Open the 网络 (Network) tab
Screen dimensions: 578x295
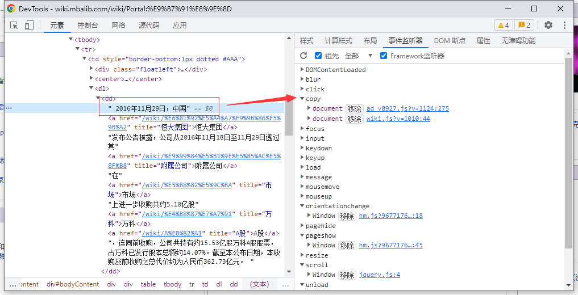coord(119,26)
